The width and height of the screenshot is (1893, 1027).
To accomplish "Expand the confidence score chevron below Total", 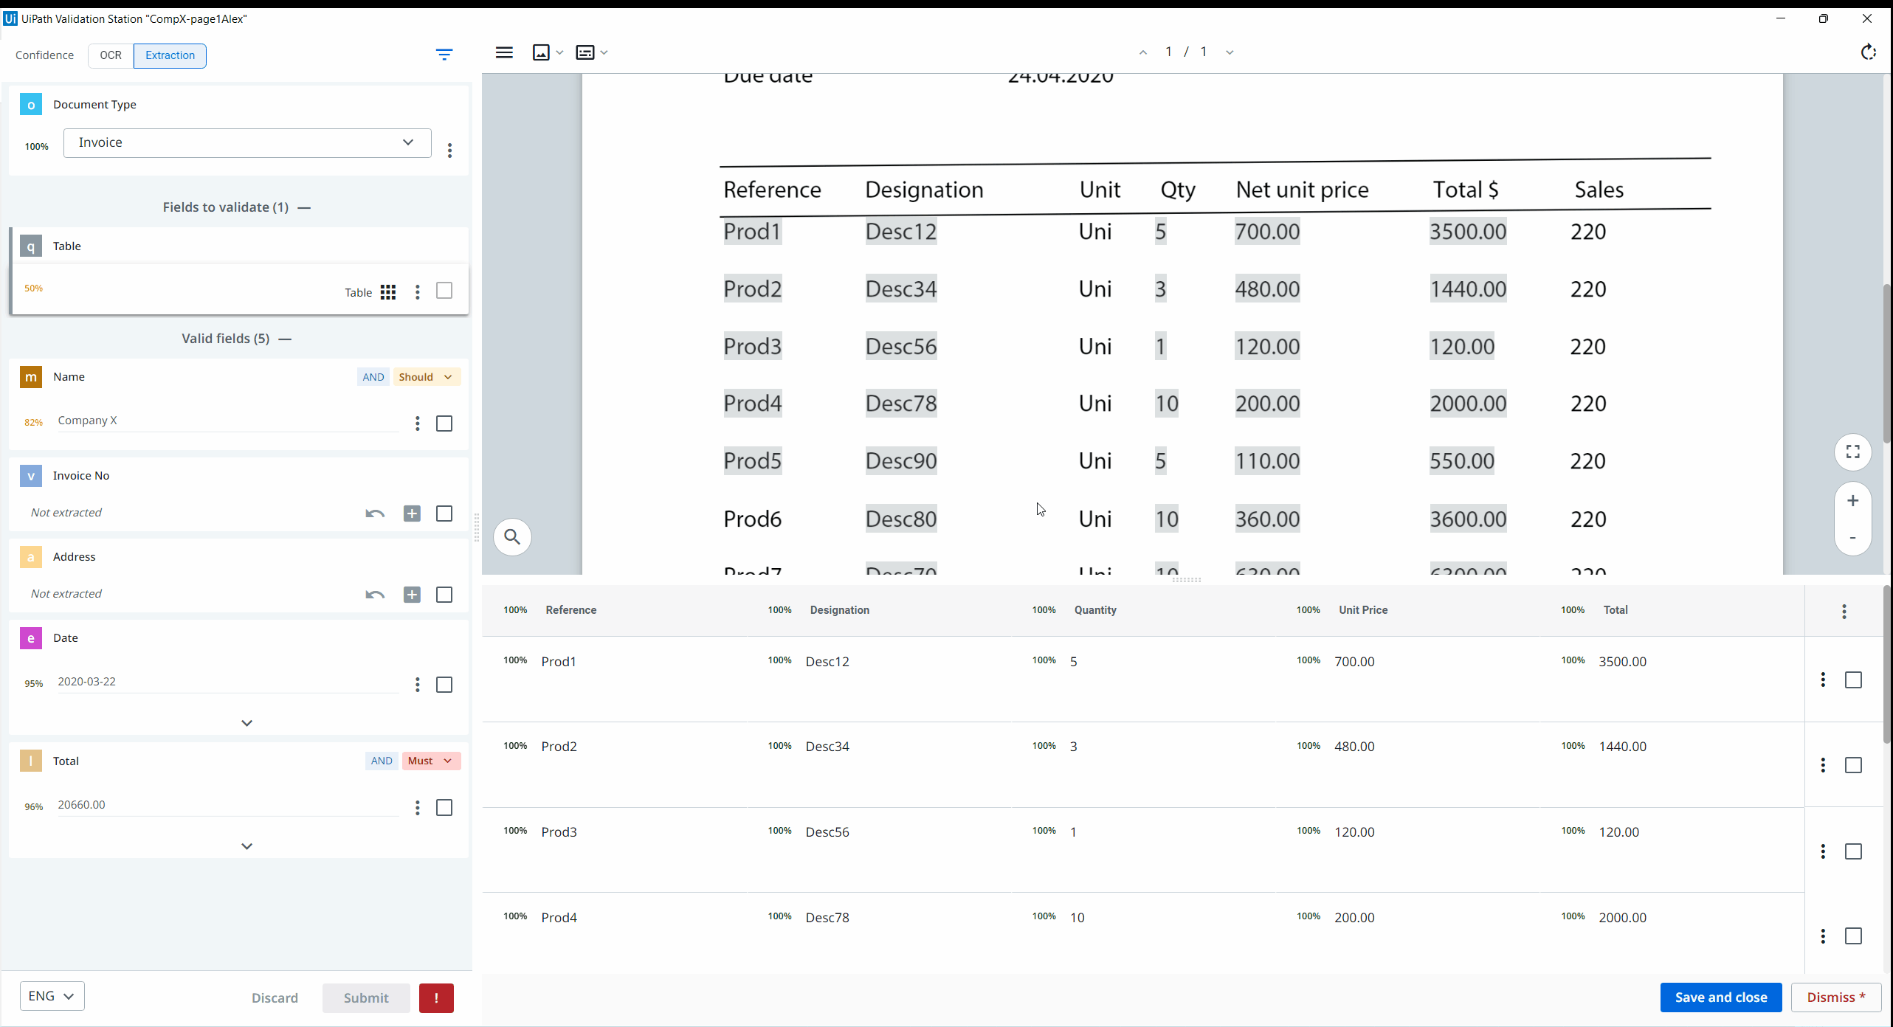I will tap(246, 845).
